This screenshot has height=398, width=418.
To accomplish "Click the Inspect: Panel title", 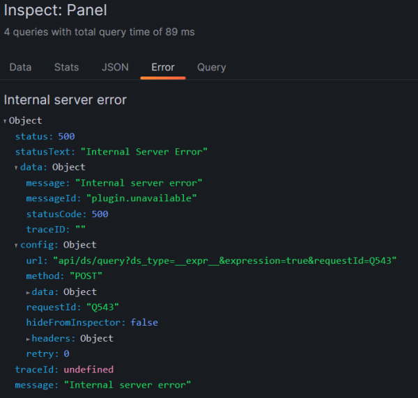I will [56, 11].
